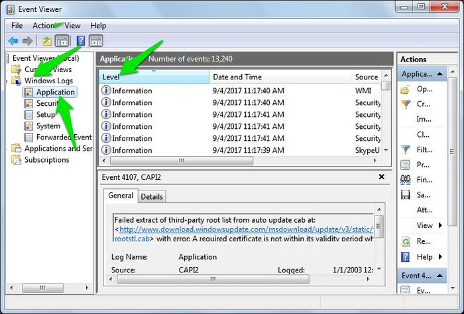Click Clear Log action (Cl...)
Screen dimensions: 464x314
pos(423,135)
